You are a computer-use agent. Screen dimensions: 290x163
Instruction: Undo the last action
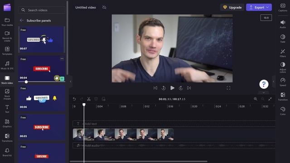tap(74, 99)
